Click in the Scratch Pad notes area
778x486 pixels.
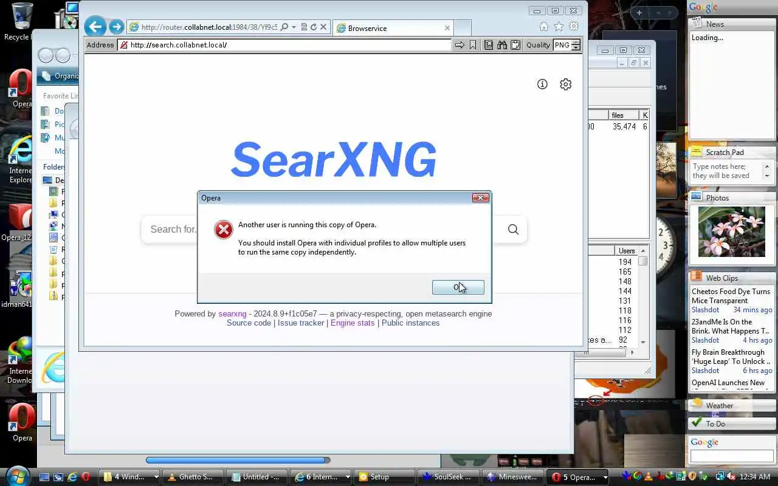click(726, 171)
